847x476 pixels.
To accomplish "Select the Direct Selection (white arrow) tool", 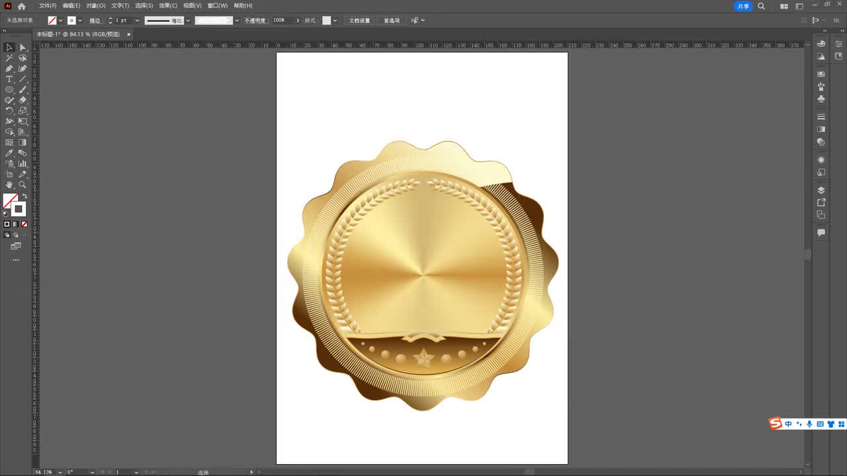I will 22,48.
